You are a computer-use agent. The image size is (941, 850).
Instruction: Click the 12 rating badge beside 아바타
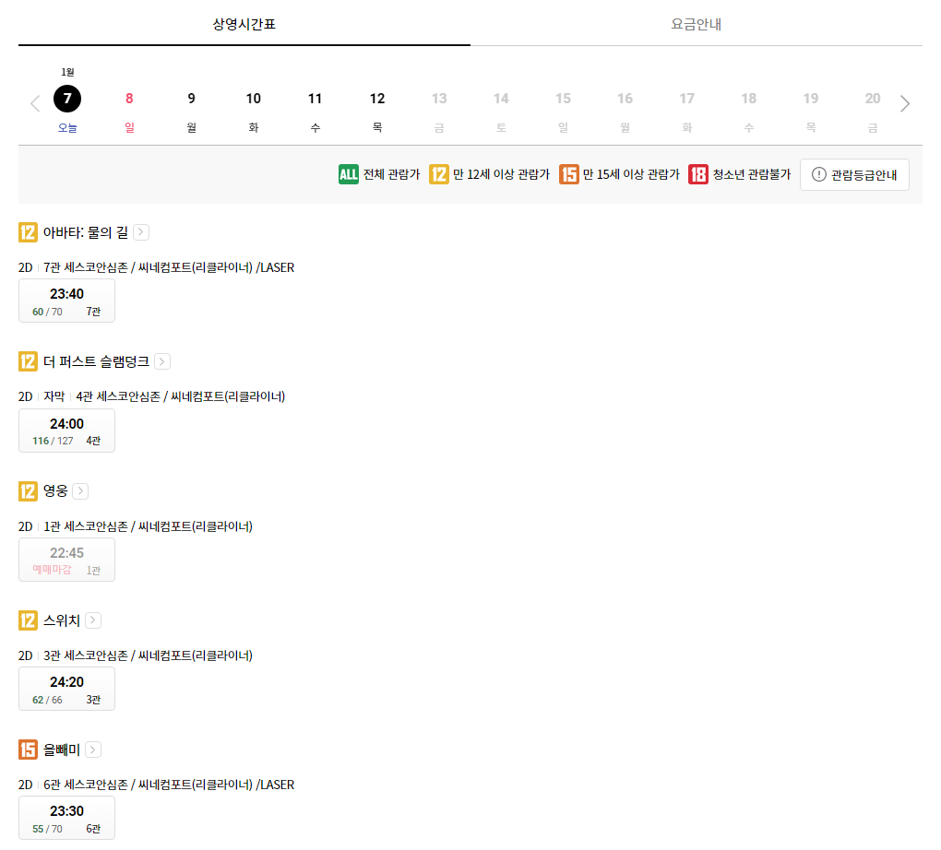pos(28,232)
